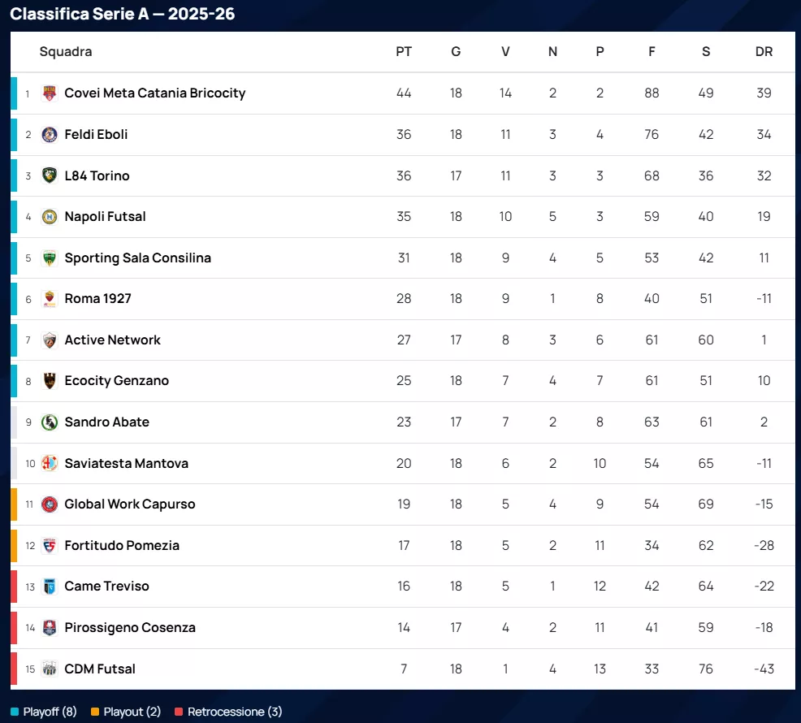
Task: Select the Saviatesta Mantova team name
Action: click(126, 463)
